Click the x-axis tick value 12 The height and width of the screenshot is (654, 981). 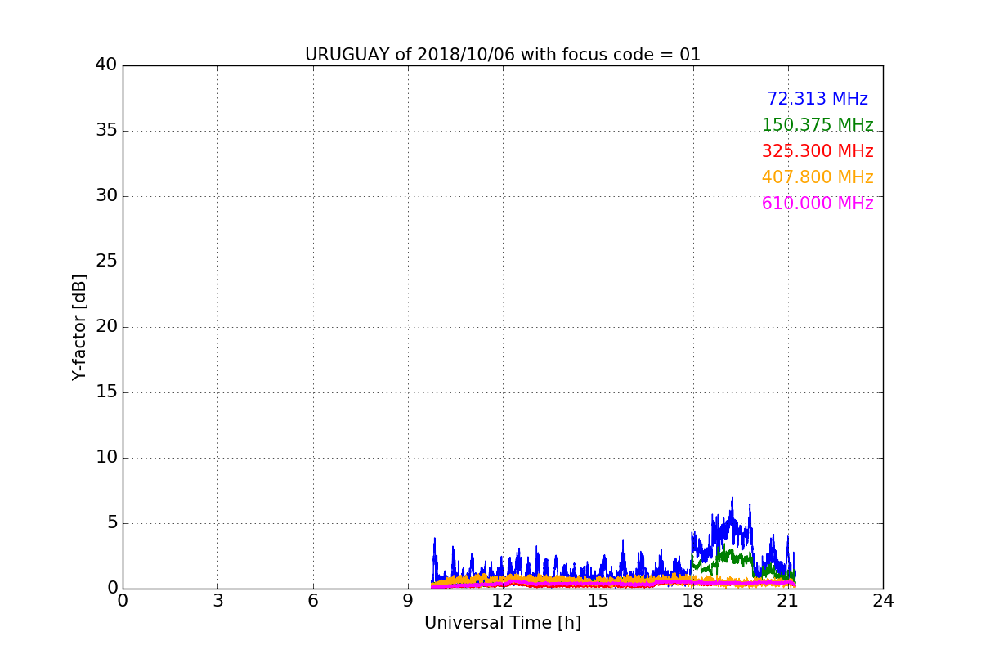tap(503, 601)
